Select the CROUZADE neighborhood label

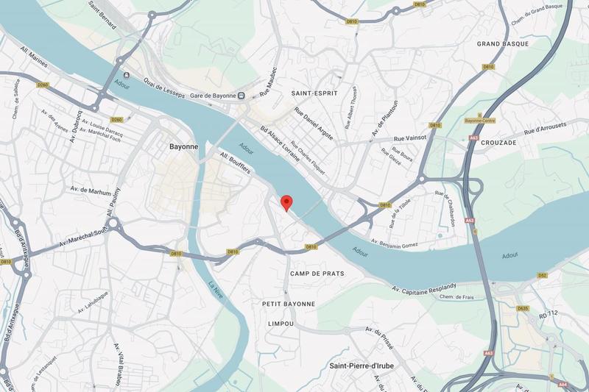coord(498,143)
